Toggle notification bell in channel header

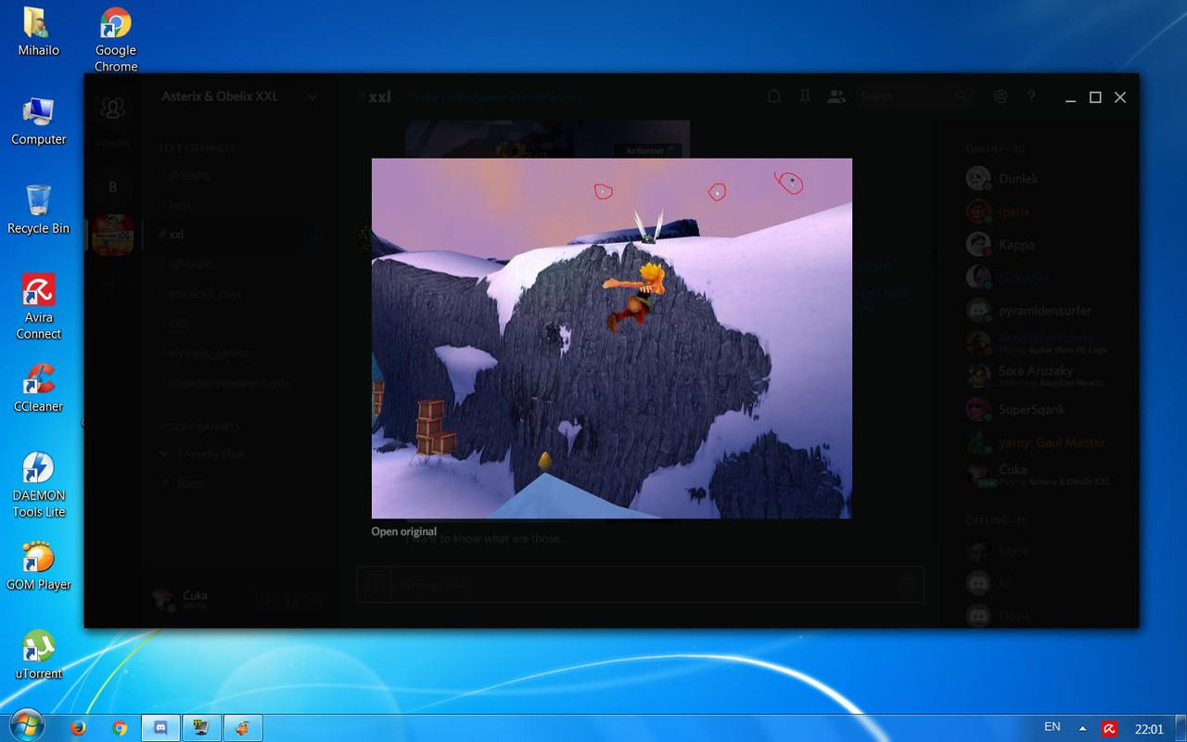click(773, 96)
